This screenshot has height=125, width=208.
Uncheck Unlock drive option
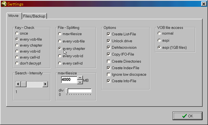point(109,41)
